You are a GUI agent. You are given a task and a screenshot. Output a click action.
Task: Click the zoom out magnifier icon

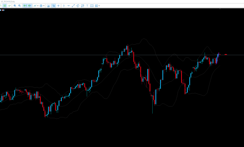20,6
